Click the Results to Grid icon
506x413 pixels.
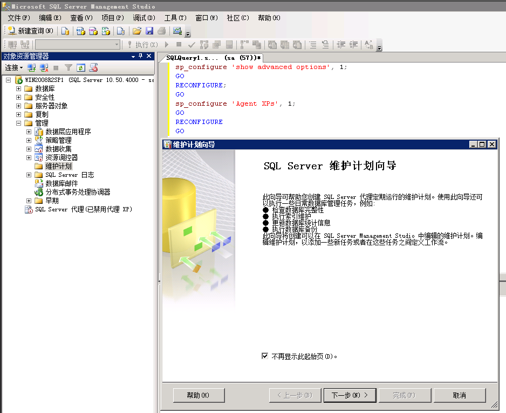click(x=285, y=45)
